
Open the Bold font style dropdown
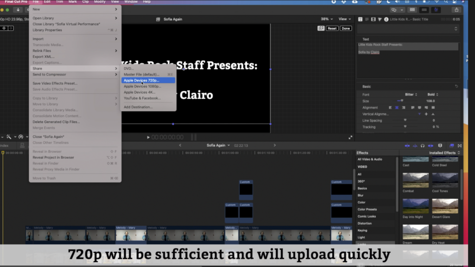433,95
